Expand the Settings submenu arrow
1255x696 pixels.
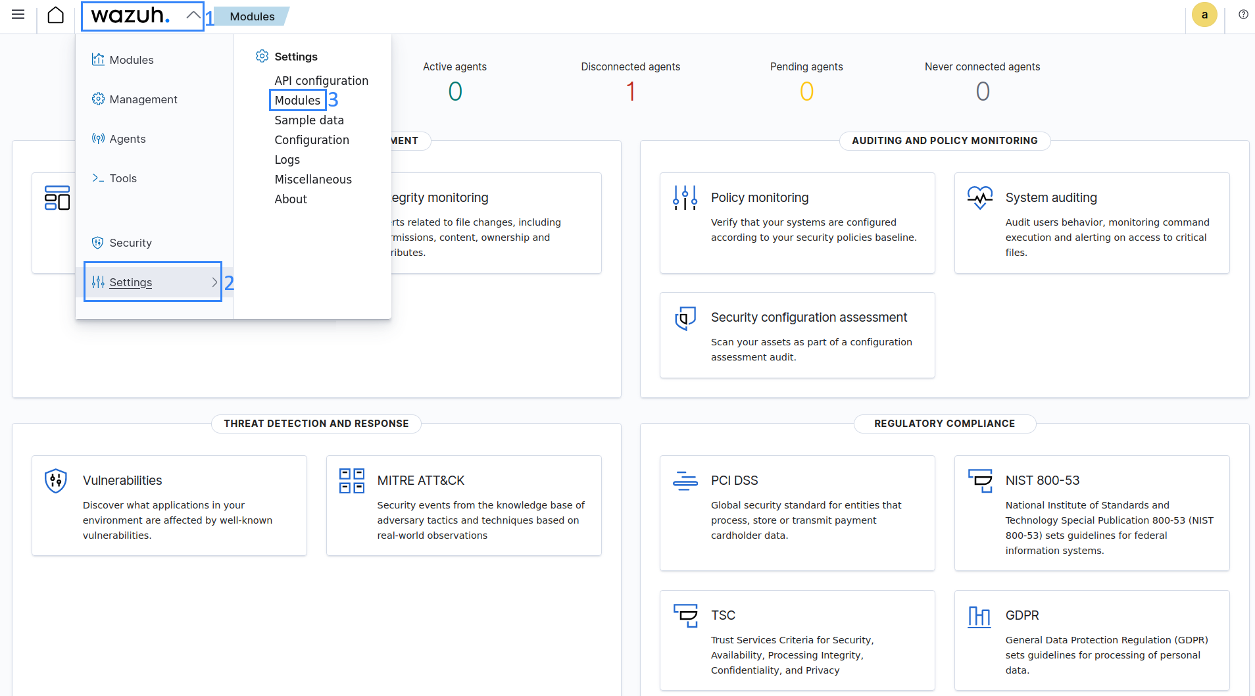[x=214, y=282]
